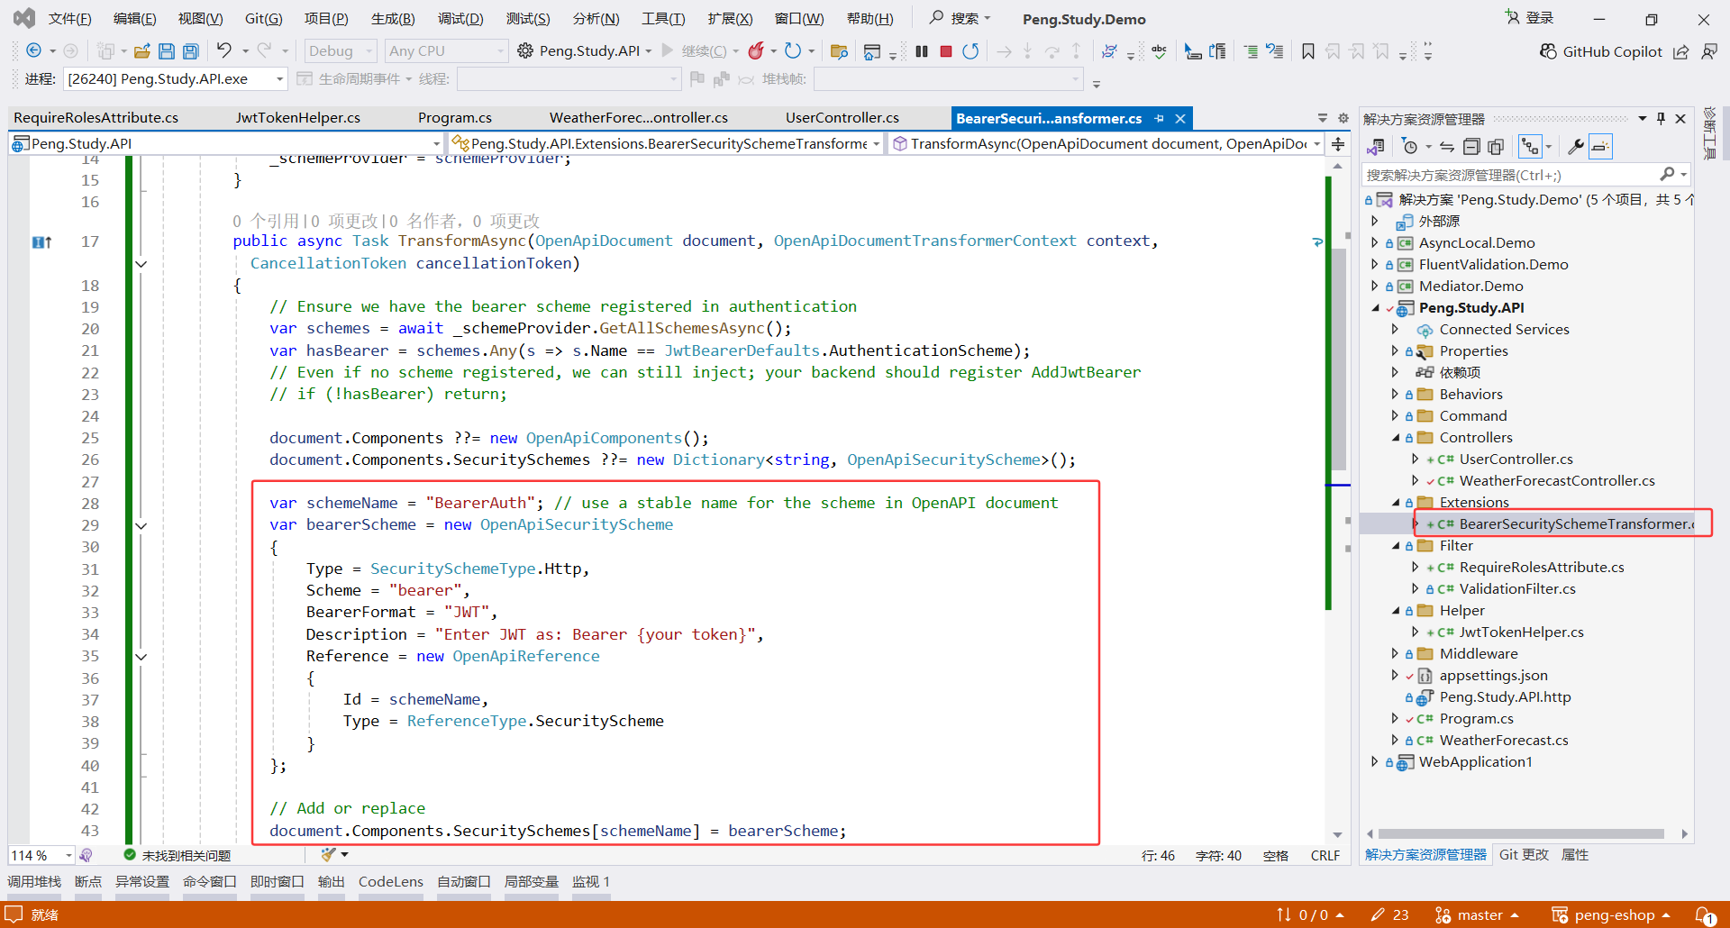
Task: Open the Git 更改 panel tab
Action: pyautogui.click(x=1524, y=855)
